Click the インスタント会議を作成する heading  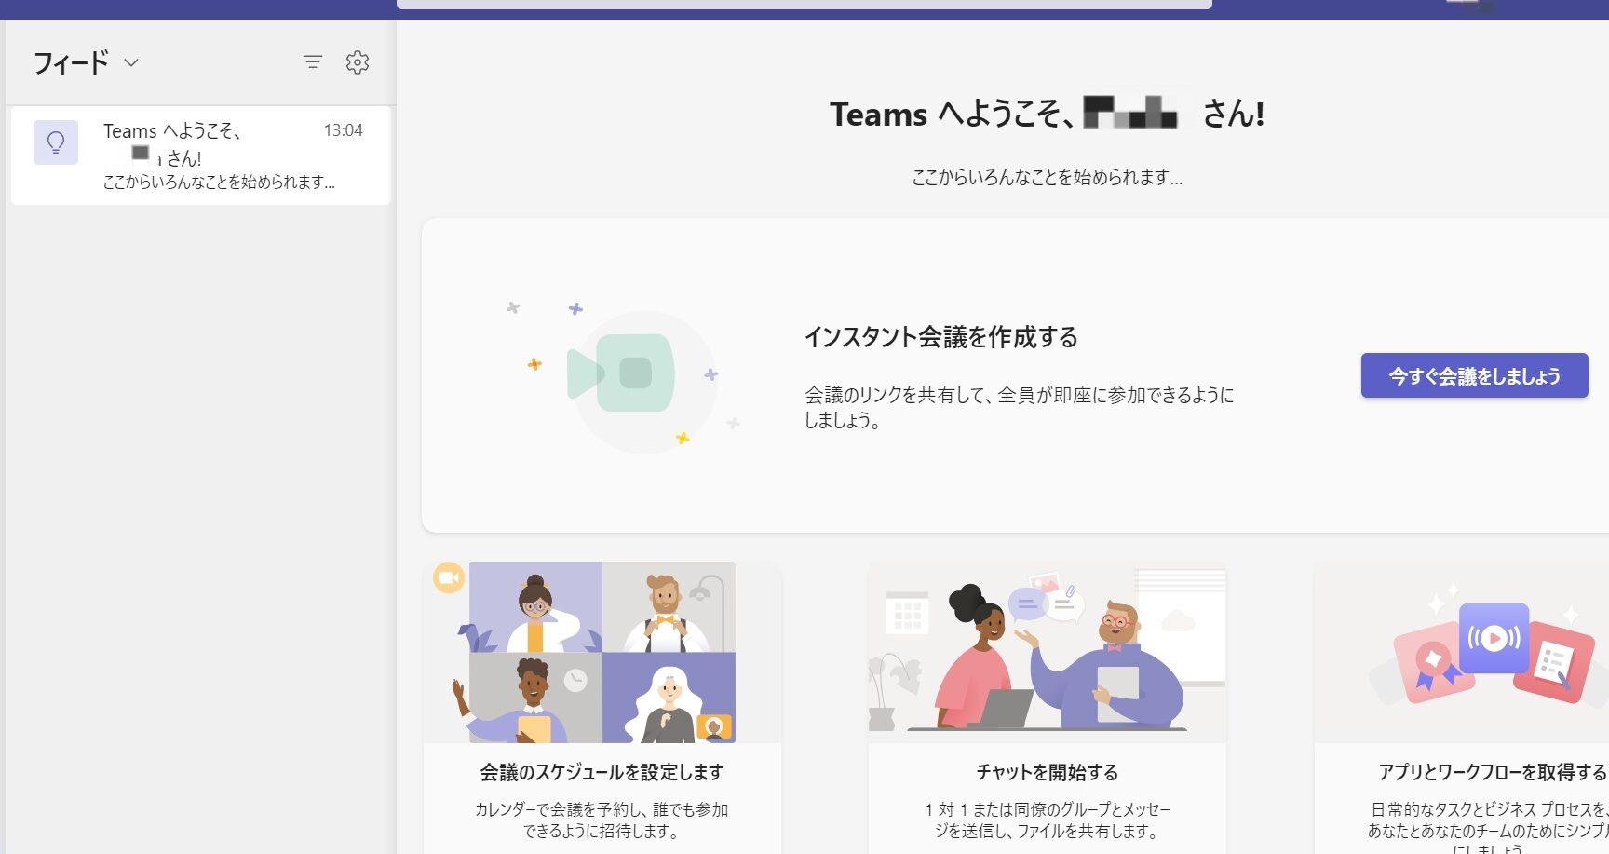941,336
